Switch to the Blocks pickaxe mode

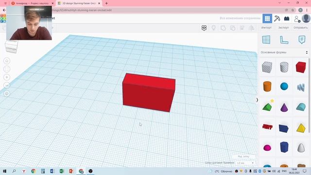277,18
